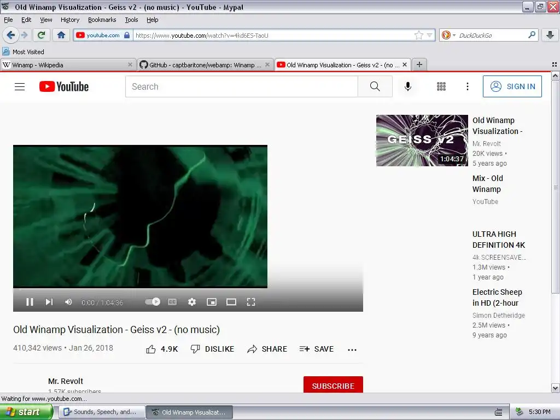Switch to the Winamp - Wikipedia tab
Screen dimensions: 560x420
(x=65, y=65)
